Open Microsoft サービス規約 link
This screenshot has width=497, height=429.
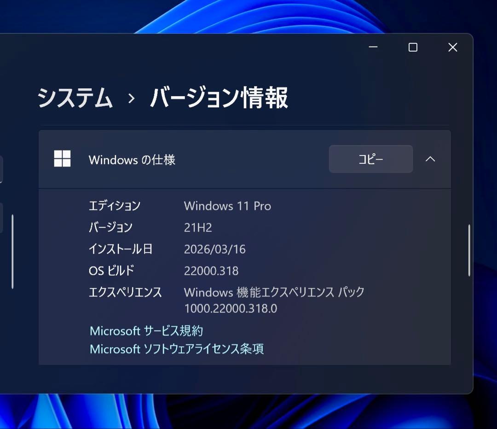click(146, 330)
